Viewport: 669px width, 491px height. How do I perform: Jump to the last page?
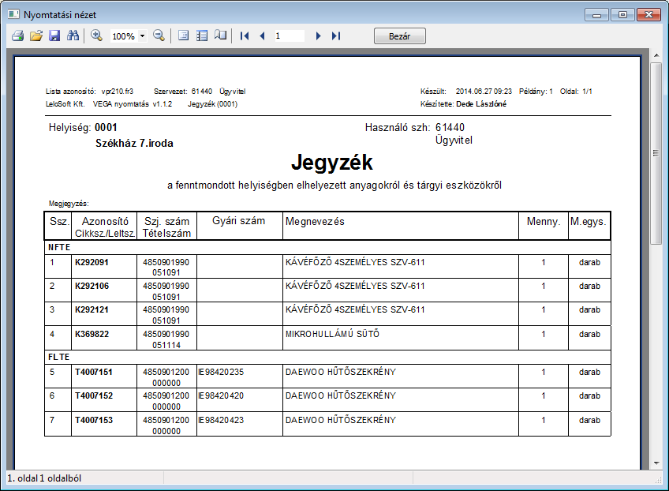click(x=336, y=36)
